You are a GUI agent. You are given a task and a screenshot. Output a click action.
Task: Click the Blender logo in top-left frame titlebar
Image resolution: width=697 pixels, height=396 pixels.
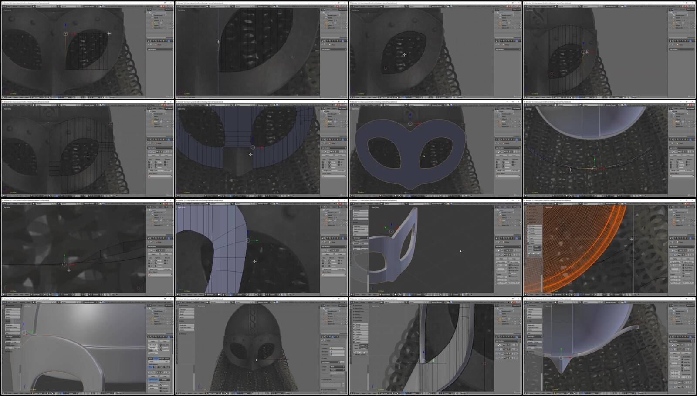tap(3, 3)
